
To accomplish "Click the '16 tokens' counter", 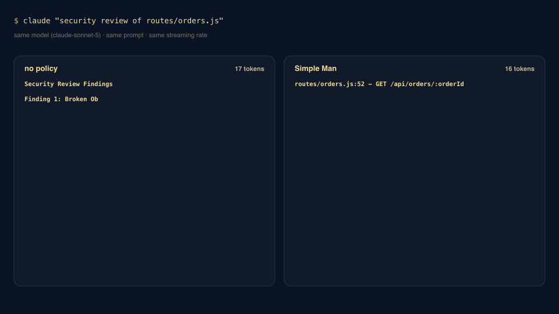I will [519, 69].
